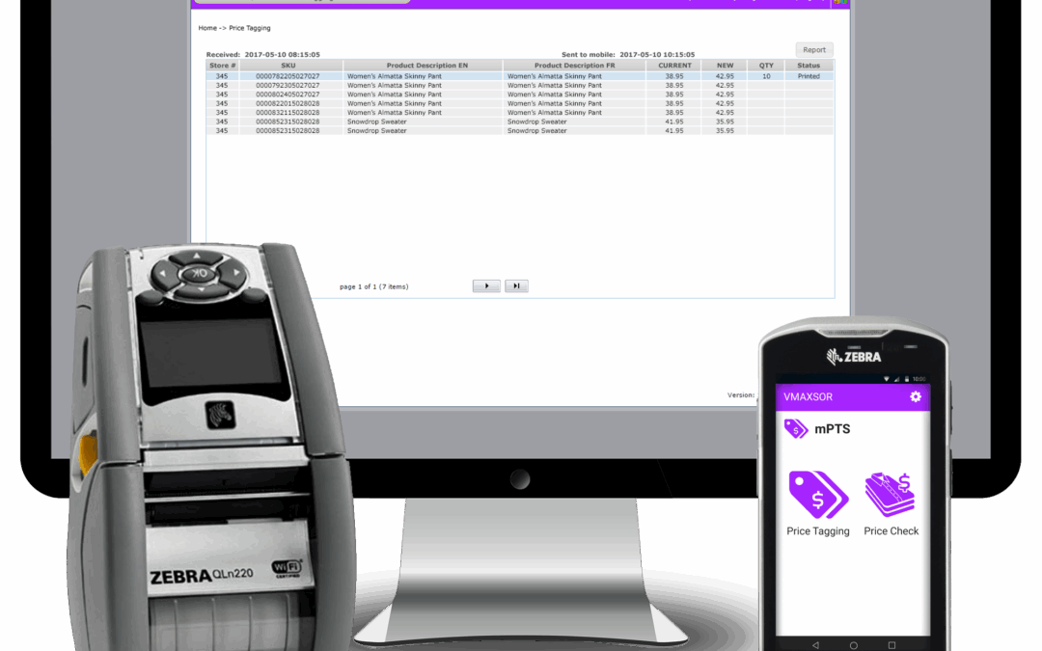Tap the mPTS tag logo icon
This screenshot has height=651, width=1042.
[795, 428]
